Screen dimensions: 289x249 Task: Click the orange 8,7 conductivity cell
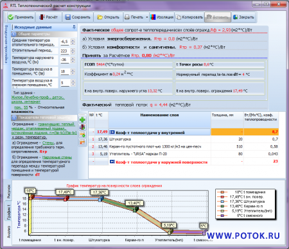click(261, 132)
